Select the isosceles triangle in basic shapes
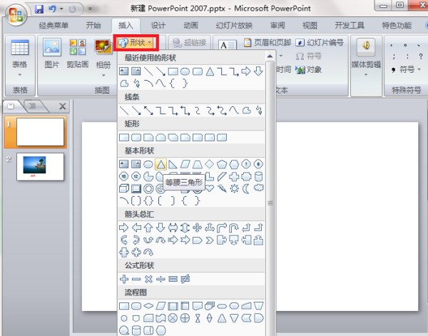428x336 pixels. (x=160, y=165)
